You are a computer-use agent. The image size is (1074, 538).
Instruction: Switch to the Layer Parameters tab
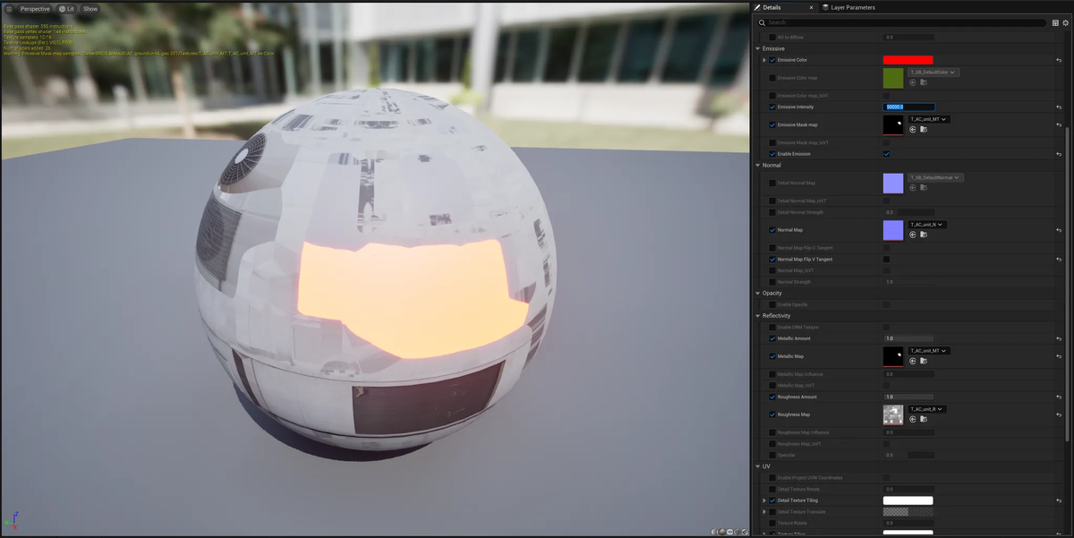coord(848,7)
